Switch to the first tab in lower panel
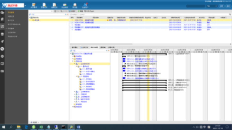 click(74, 48)
